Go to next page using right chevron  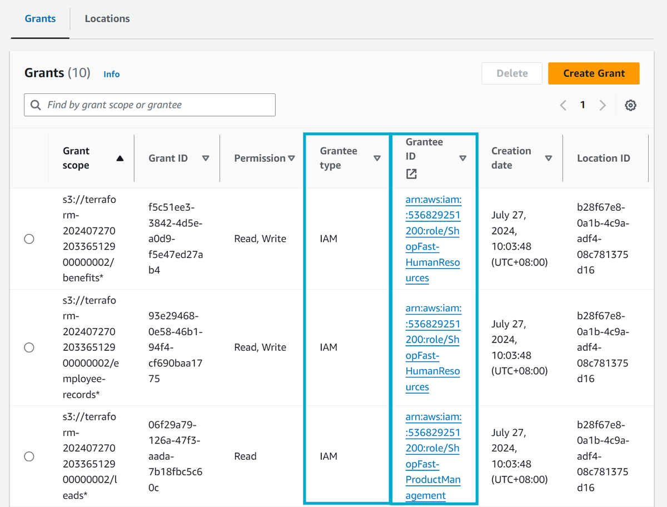click(603, 105)
